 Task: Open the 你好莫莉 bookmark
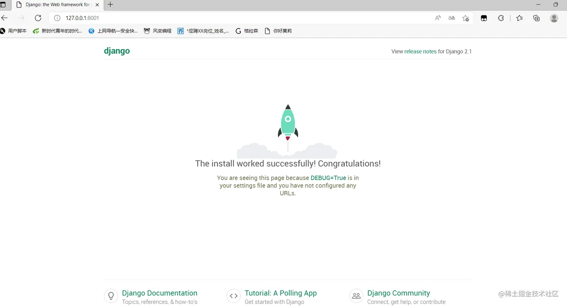(278, 31)
